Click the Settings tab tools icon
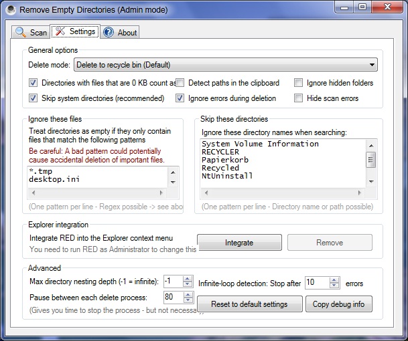 (x=60, y=31)
